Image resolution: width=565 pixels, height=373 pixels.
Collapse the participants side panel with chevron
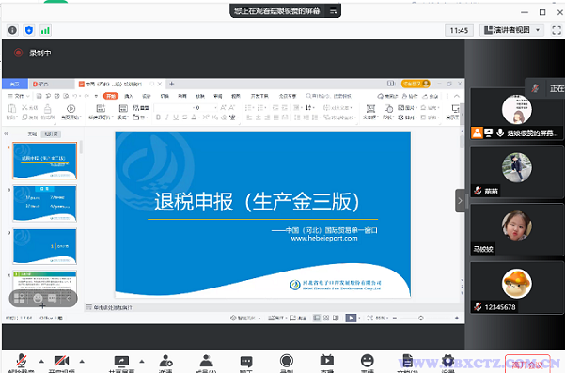click(x=460, y=200)
